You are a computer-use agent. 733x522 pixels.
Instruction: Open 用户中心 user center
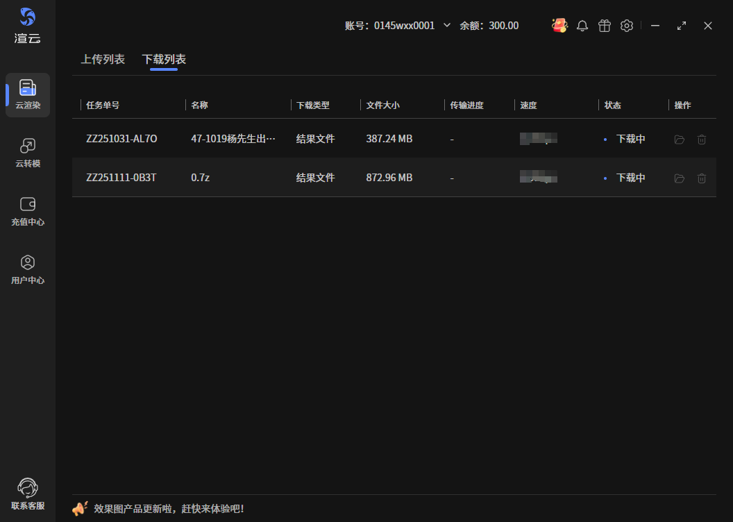(28, 269)
